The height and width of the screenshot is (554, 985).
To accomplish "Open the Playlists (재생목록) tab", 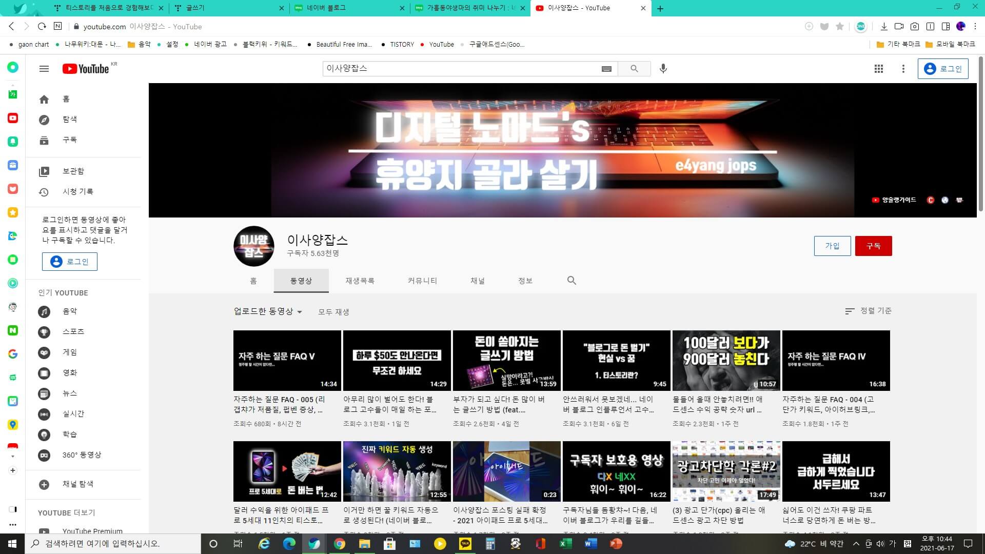I will tap(360, 281).
